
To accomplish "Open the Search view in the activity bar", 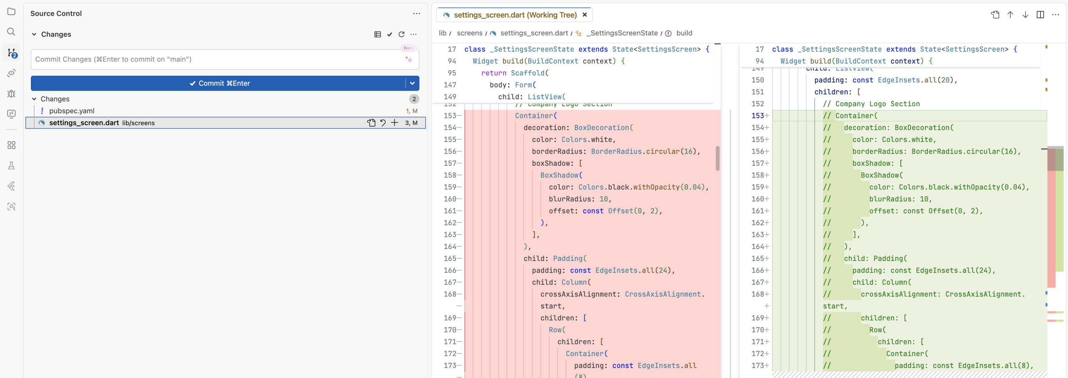I will (11, 32).
